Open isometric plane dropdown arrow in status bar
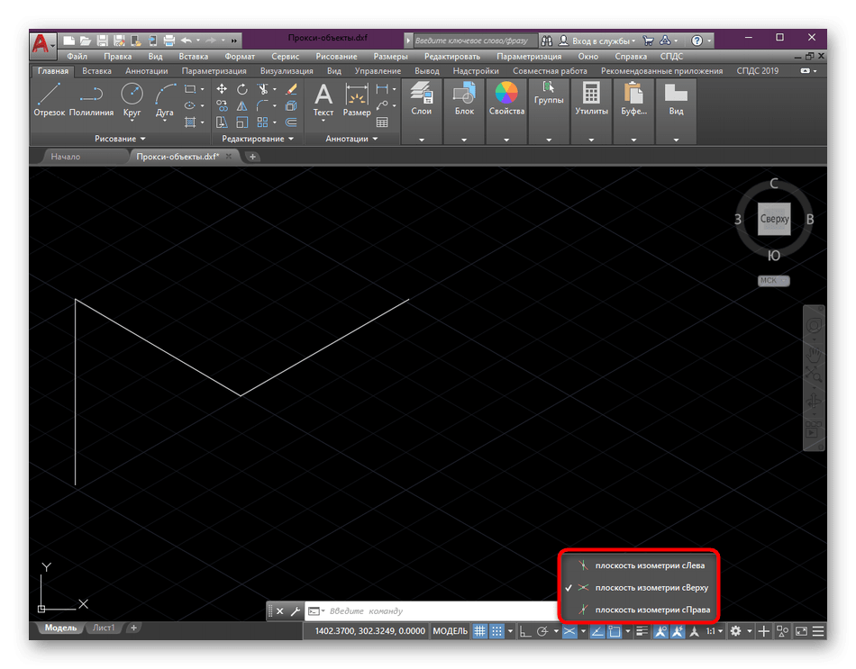Image resolution: width=856 pixels, height=669 pixels. tap(584, 631)
